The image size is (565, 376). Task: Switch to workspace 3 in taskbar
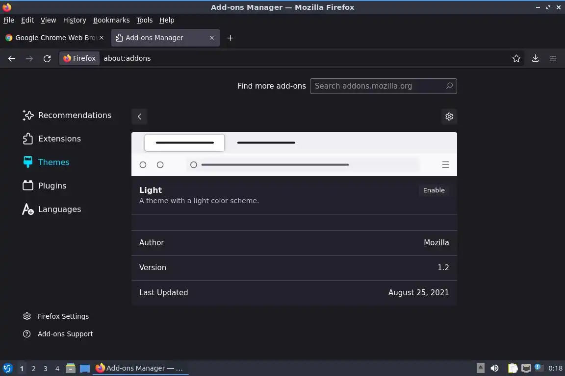46,369
